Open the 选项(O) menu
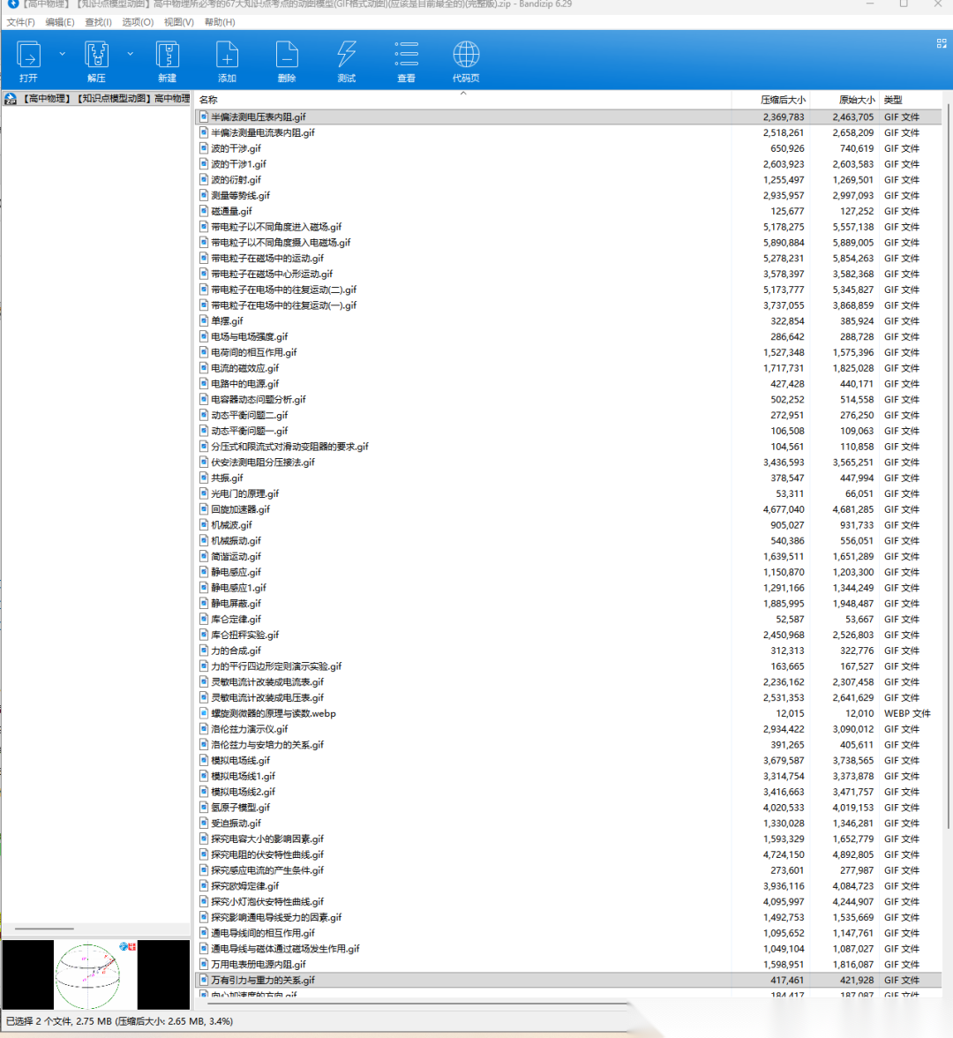 [137, 22]
